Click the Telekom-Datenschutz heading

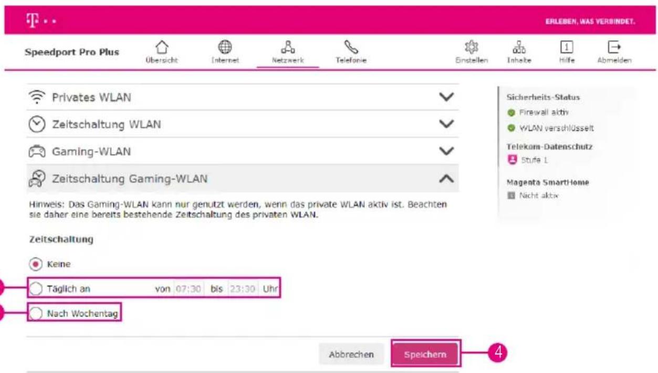coord(549,147)
